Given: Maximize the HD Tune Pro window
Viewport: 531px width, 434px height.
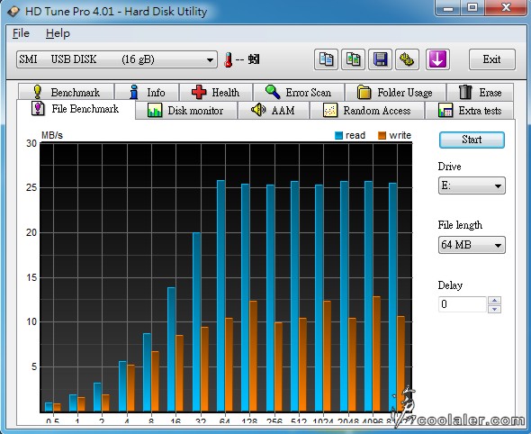Looking at the screenshot, I should (x=472, y=7).
